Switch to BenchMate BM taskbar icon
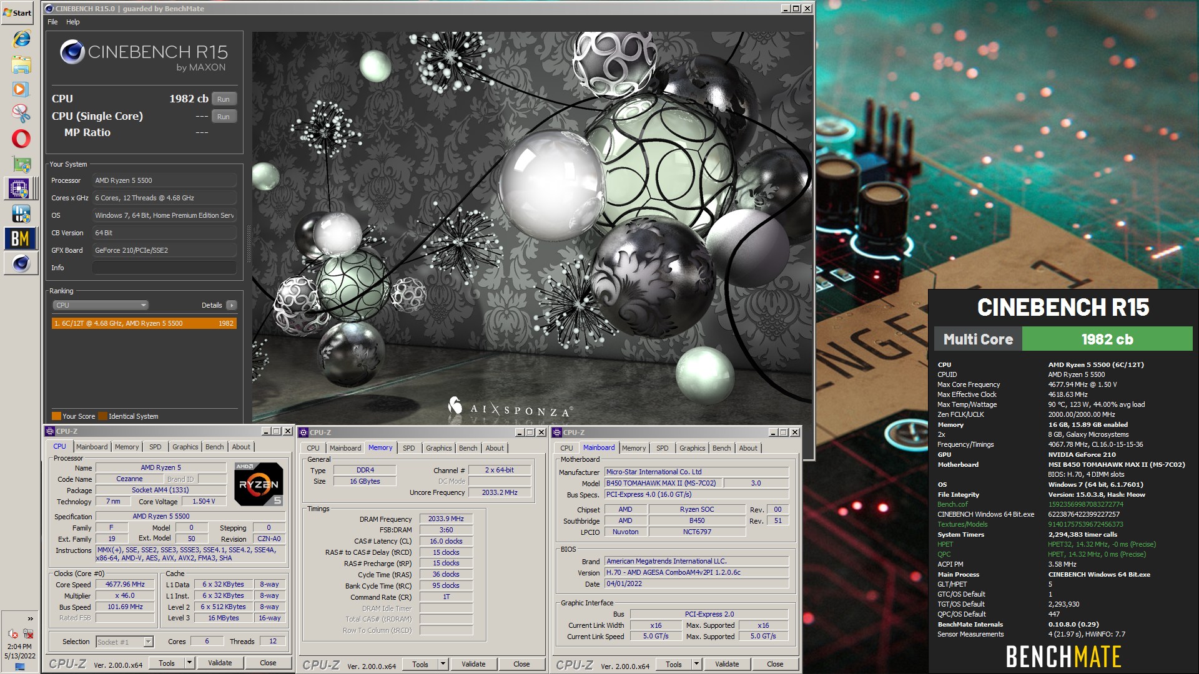Screen dimensions: 1199x674 (x=19, y=238)
